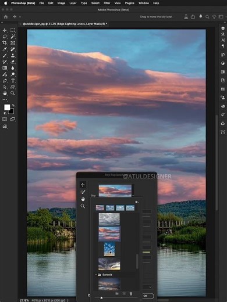Select the Eraser tool

tap(13, 62)
